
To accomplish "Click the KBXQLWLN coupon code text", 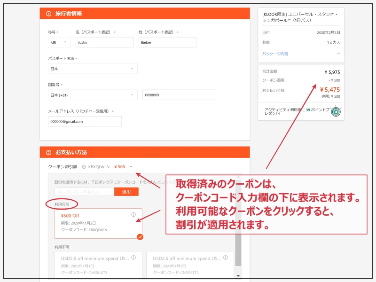I will tap(99, 167).
